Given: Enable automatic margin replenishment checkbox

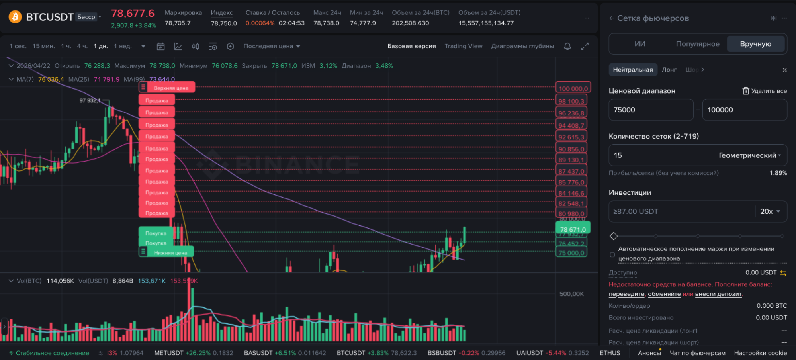Looking at the screenshot, I should coord(612,255).
